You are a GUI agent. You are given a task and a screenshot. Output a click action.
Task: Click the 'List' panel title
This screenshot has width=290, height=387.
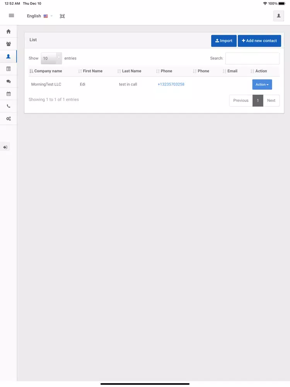[33, 40]
